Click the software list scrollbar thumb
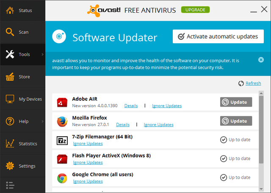Viewport: 271px width, 193px height. 261,130
